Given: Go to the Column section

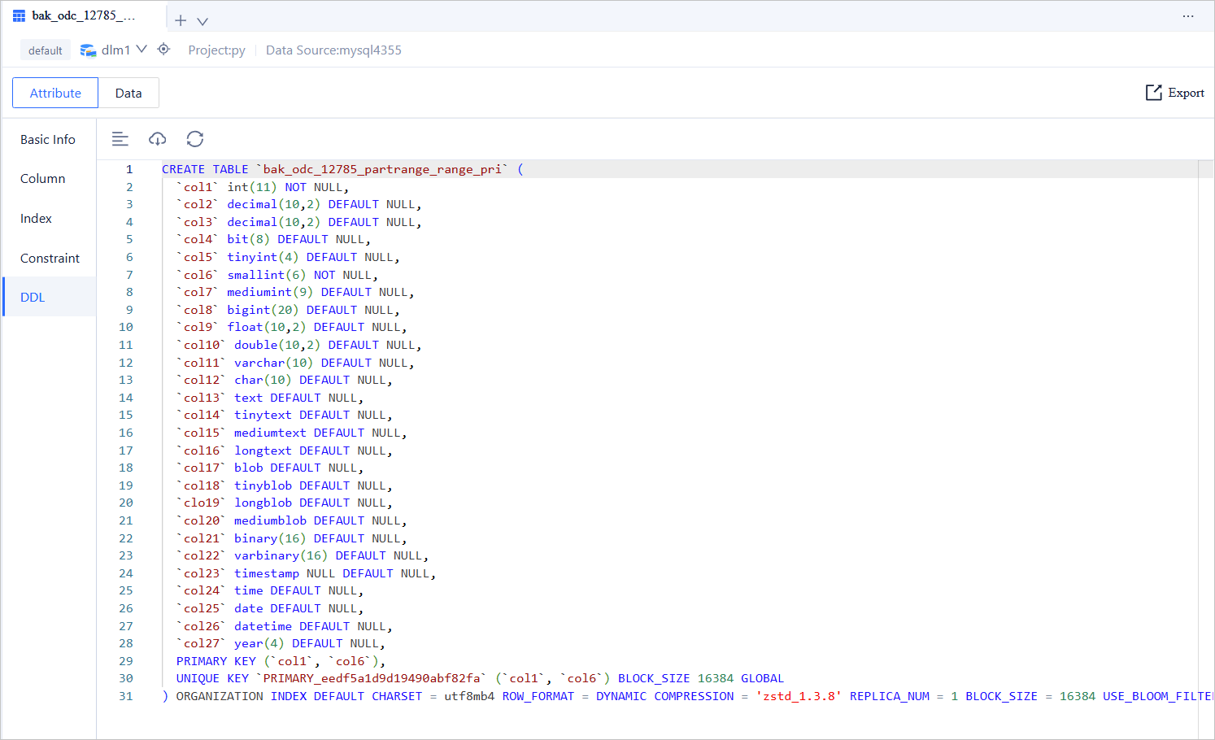Looking at the screenshot, I should pos(43,179).
